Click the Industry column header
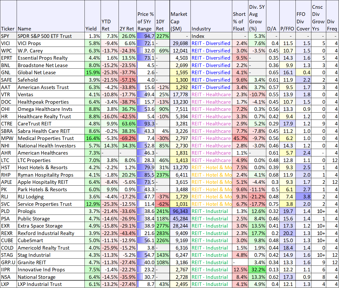The width and height of the screenshot is (339, 288). [211, 16]
